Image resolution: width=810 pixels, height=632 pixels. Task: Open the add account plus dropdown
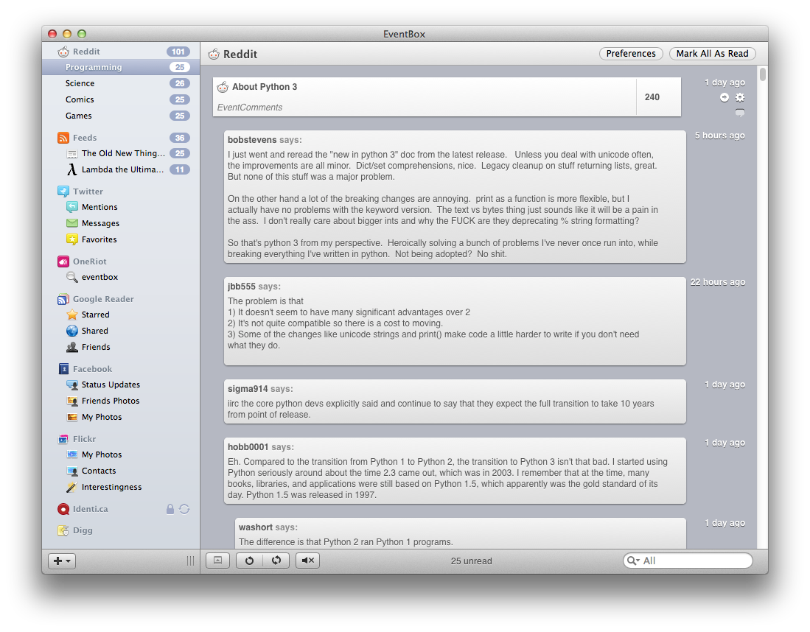point(62,561)
